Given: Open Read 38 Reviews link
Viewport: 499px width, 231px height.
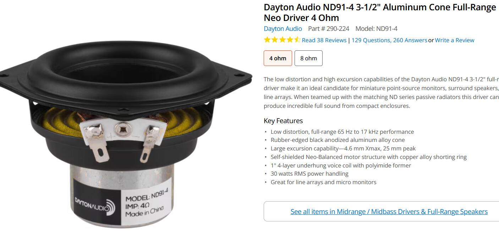Looking at the screenshot, I should click(x=324, y=40).
